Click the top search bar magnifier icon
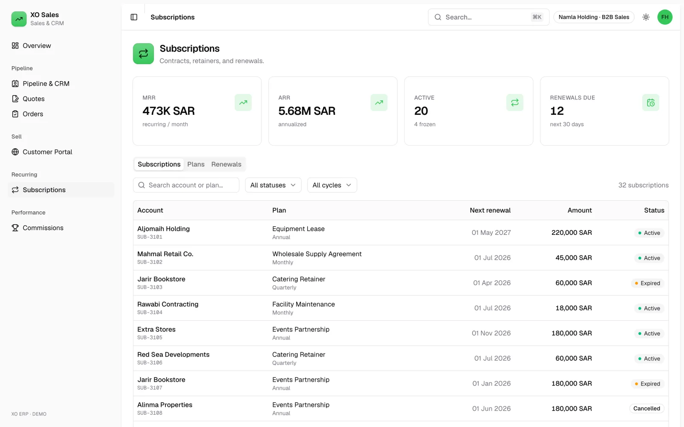684x427 pixels. [x=438, y=17]
